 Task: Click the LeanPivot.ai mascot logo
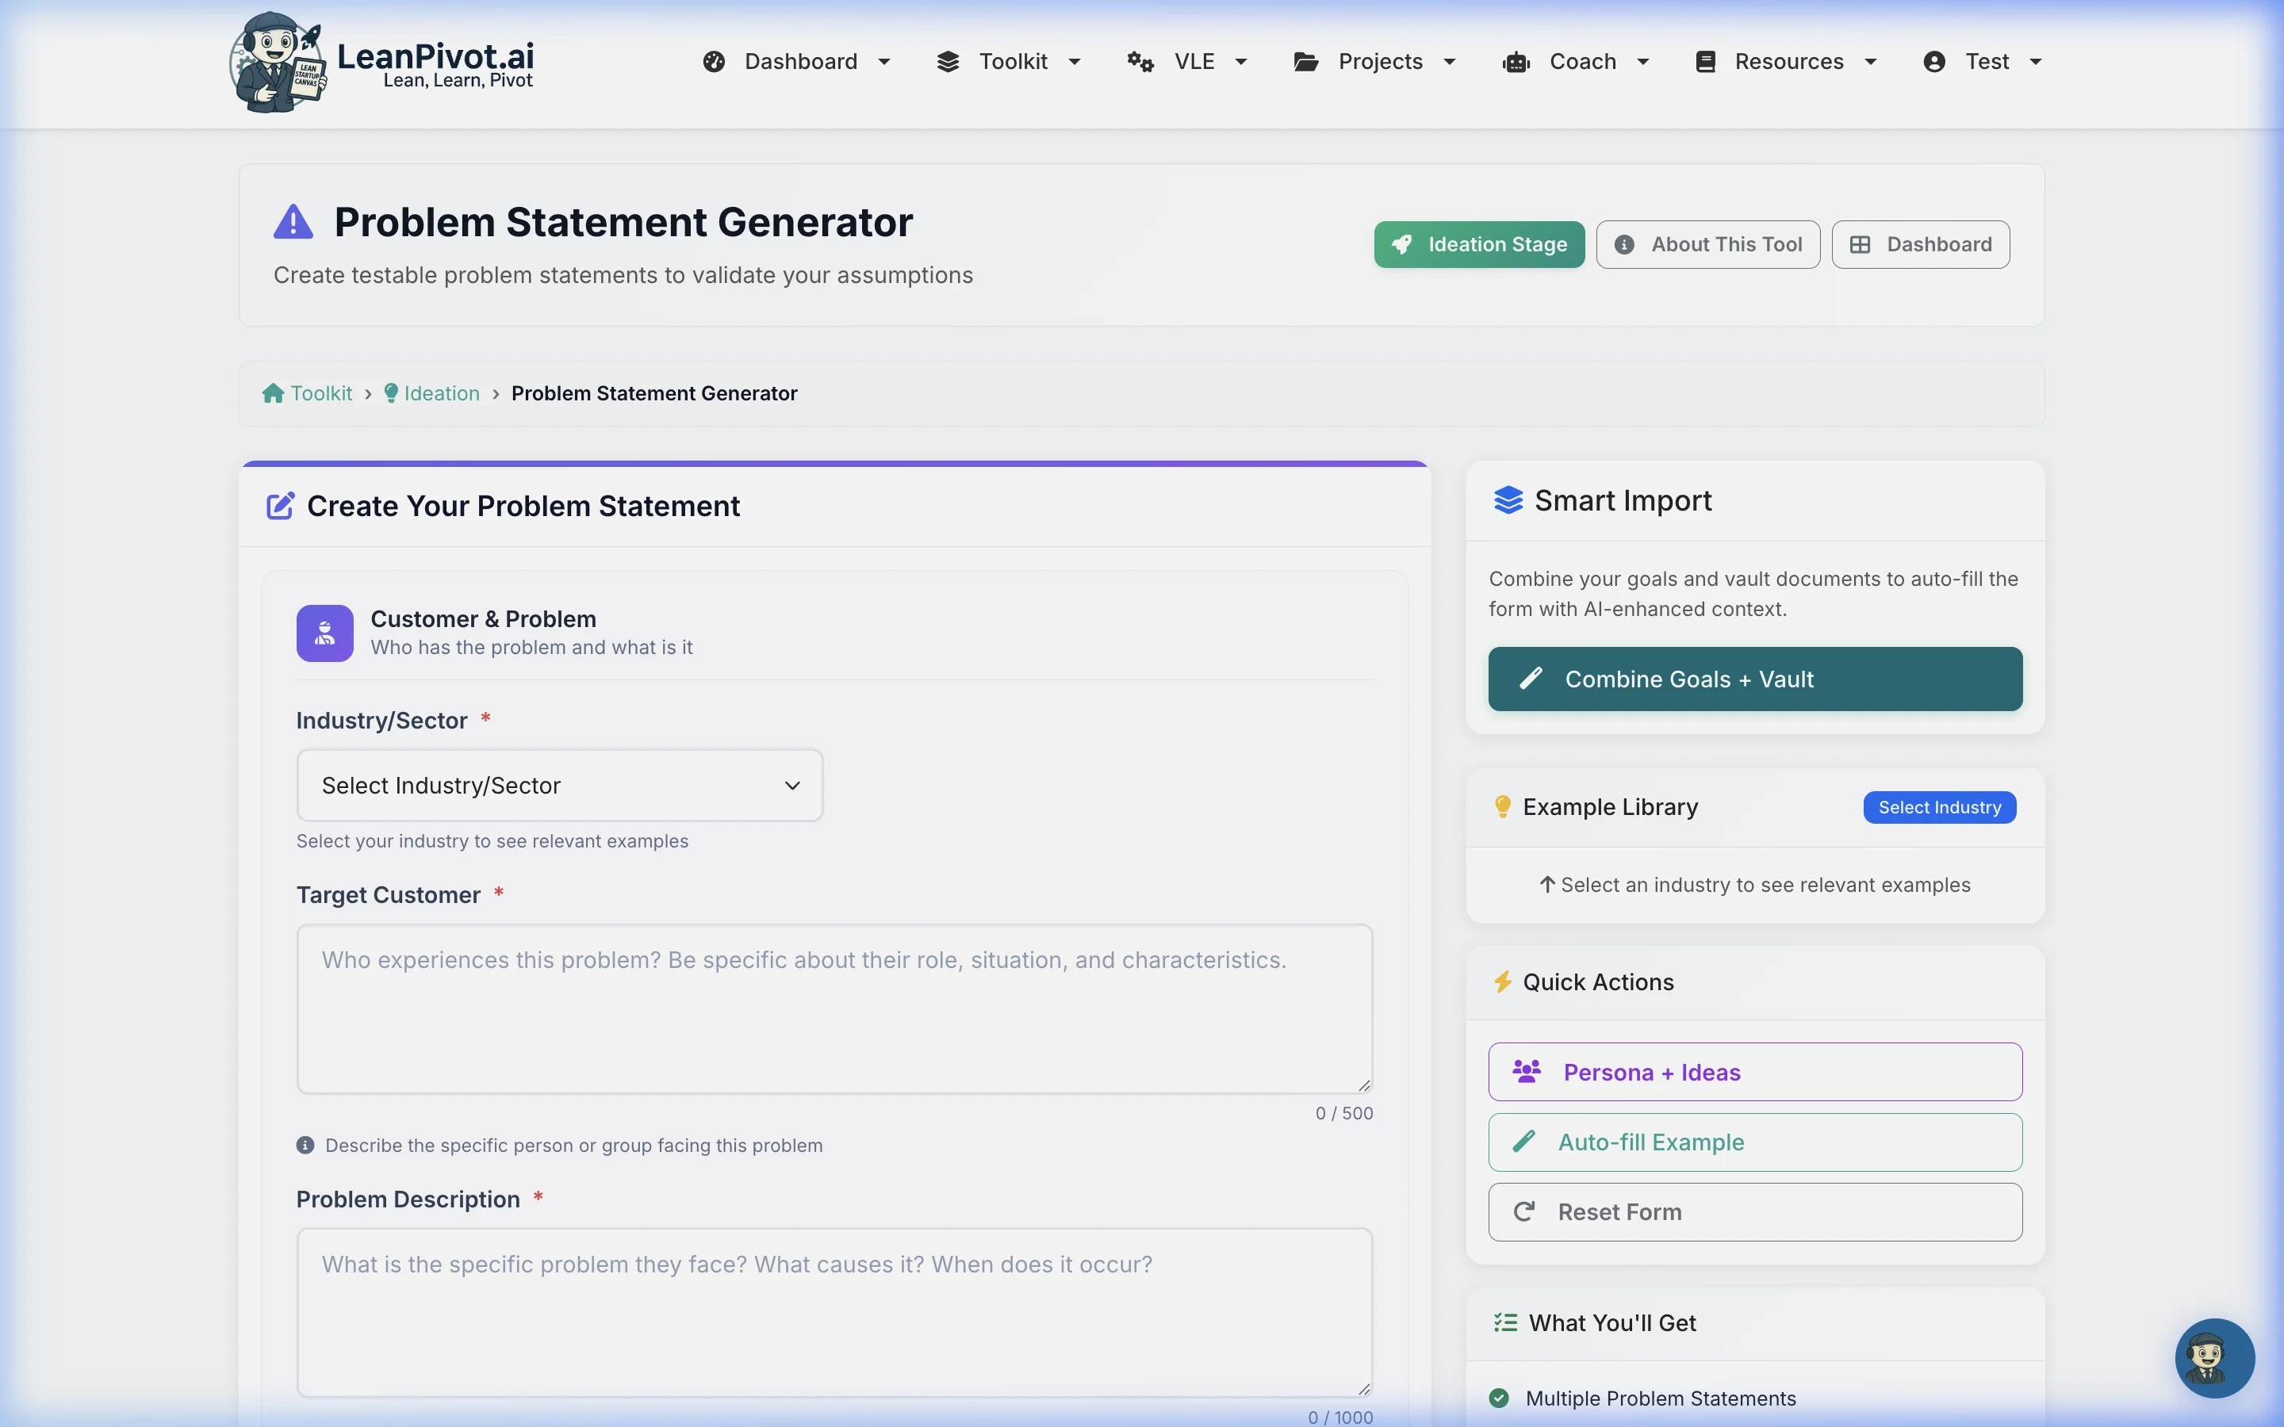tap(278, 63)
